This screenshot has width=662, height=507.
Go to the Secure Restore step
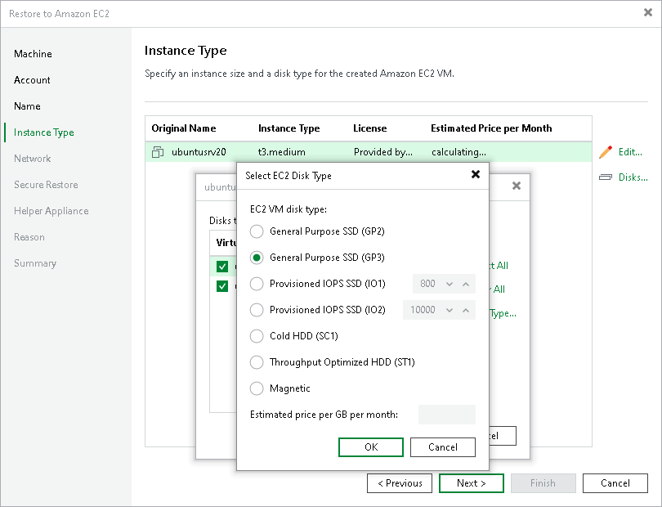[x=46, y=185]
